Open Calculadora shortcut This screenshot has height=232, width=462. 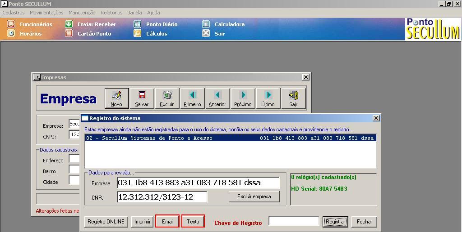pyautogui.click(x=223, y=24)
